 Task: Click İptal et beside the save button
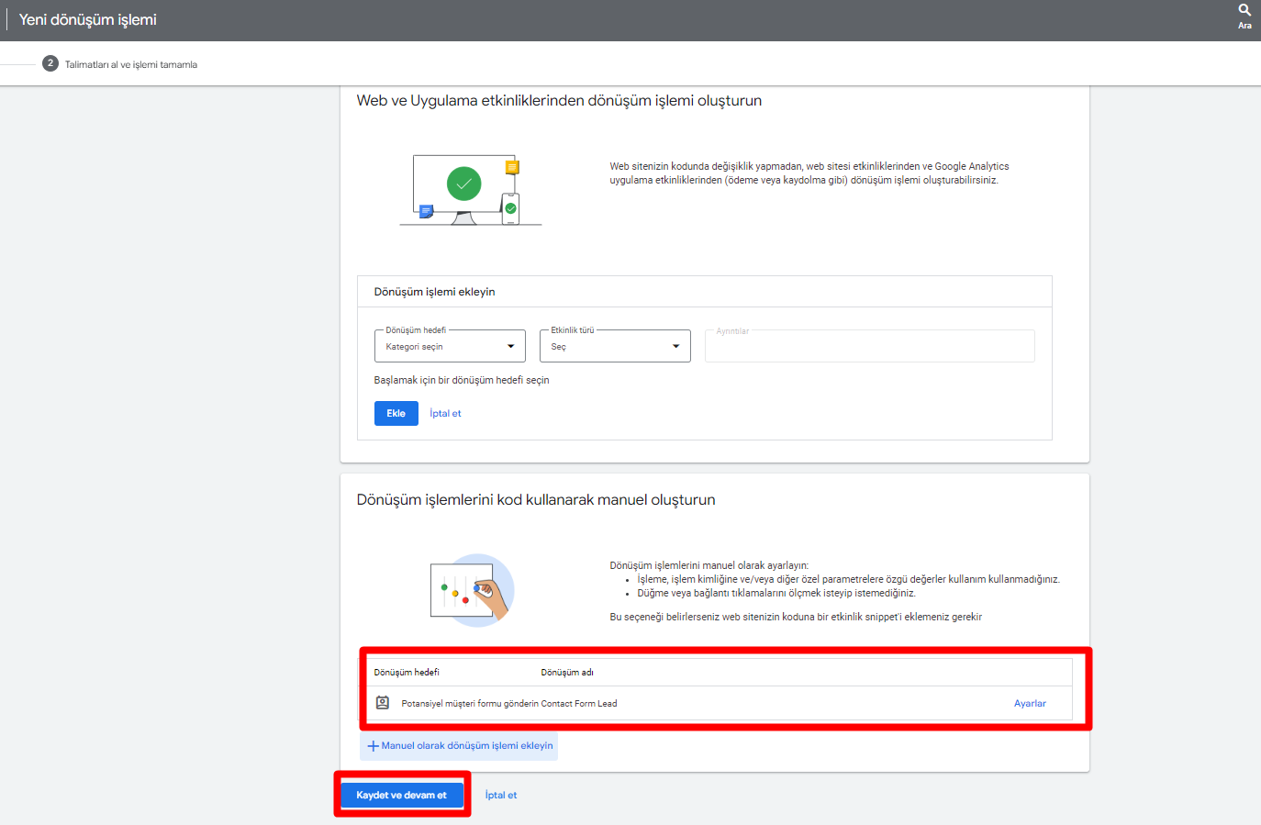coord(501,796)
